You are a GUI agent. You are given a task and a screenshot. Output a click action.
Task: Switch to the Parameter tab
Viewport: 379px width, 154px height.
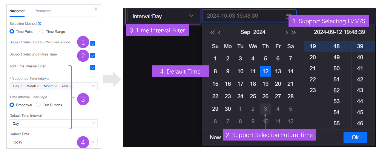(43, 11)
